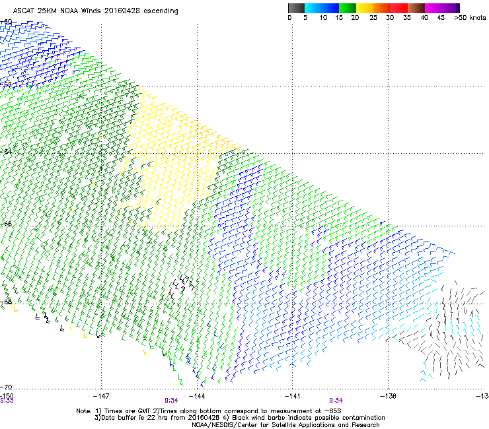Click the '-150' longitude axis label
The width and height of the screenshot is (489, 429).
tap(7, 396)
